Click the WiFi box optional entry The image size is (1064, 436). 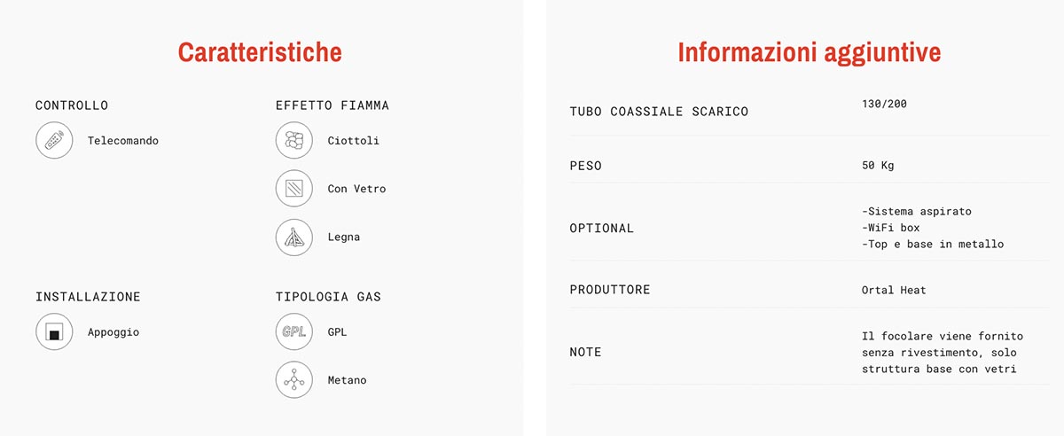pyautogui.click(x=890, y=228)
